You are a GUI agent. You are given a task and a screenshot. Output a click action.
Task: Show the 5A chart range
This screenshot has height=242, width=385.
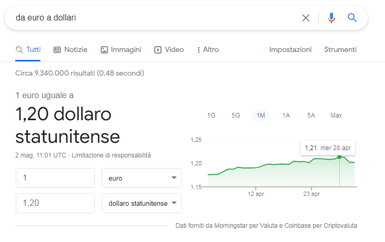coord(311,115)
